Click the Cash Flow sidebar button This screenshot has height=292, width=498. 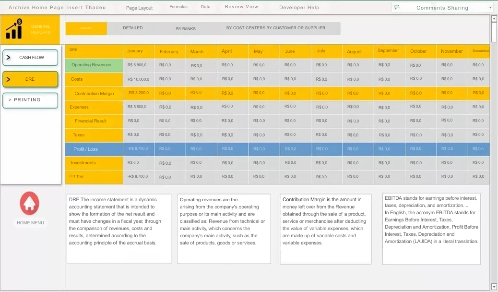[31, 58]
